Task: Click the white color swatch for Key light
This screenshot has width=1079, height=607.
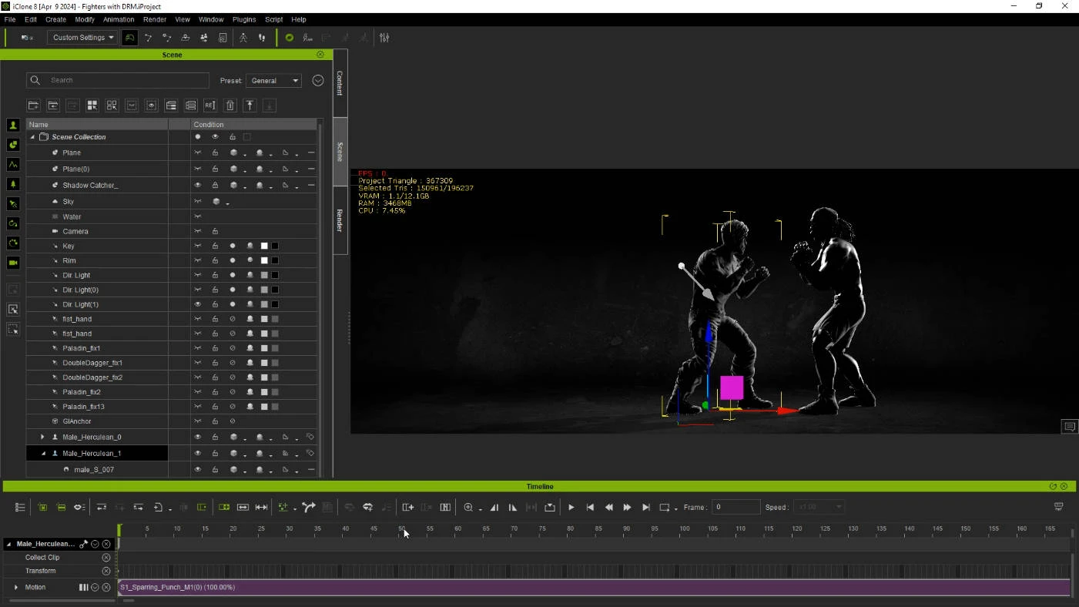Action: tap(264, 246)
